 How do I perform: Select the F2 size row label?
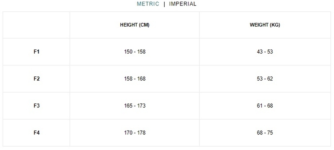click(x=37, y=79)
